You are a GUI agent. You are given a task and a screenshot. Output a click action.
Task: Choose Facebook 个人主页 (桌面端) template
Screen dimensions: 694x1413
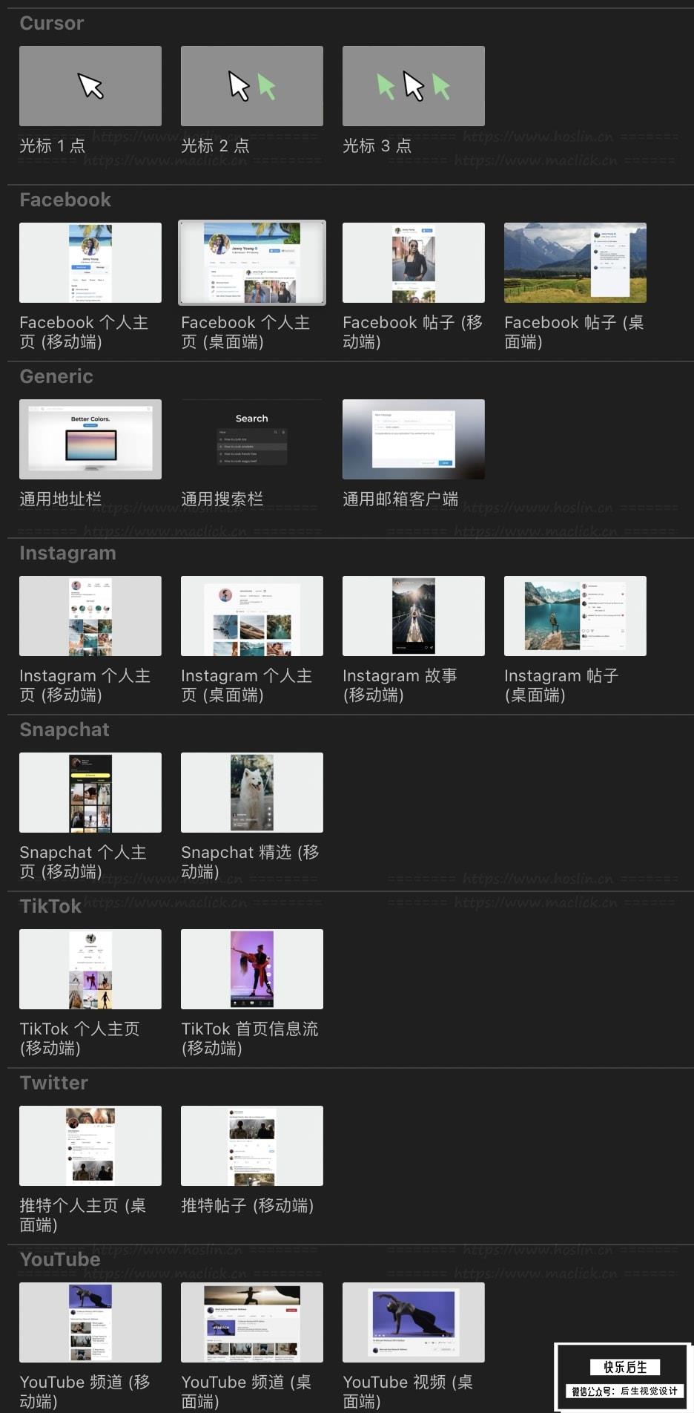coord(252,263)
